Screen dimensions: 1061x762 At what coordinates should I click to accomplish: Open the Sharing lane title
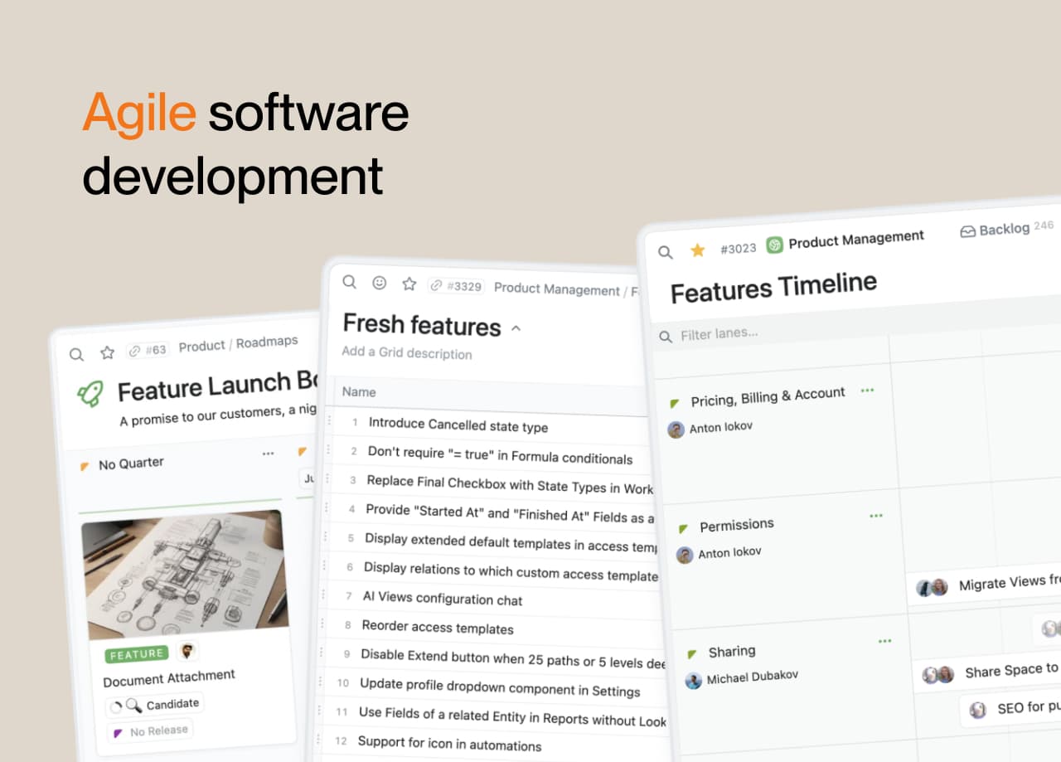[x=731, y=652]
